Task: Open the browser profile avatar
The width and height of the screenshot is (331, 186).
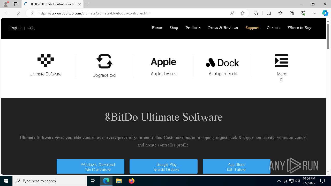Action: (x=6, y=4)
